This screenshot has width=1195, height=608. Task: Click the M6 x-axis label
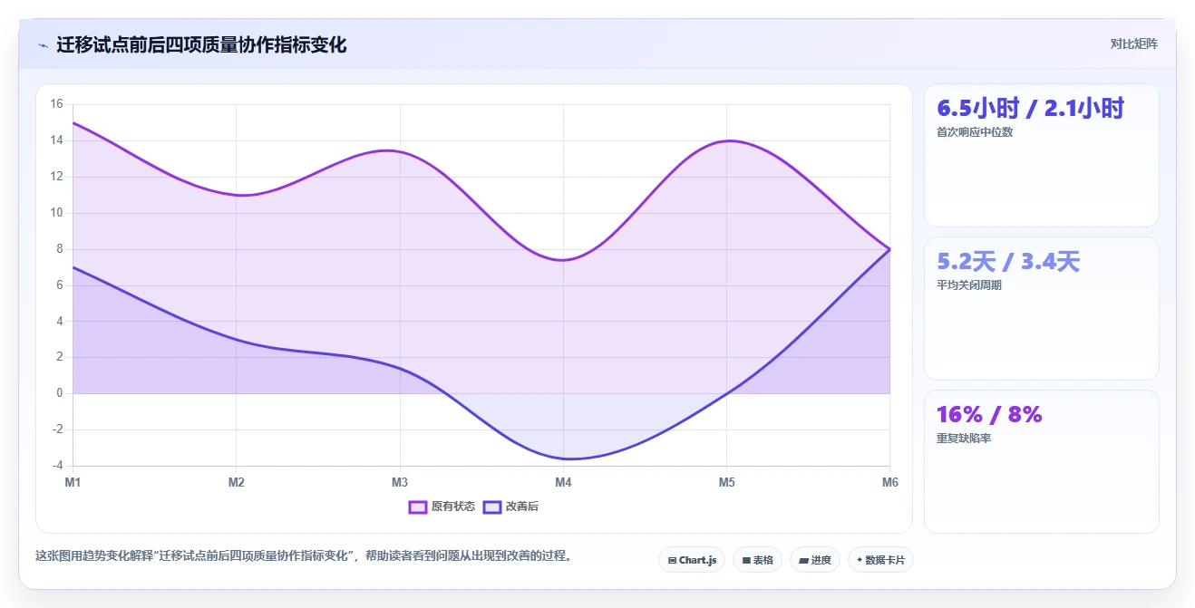pyautogui.click(x=890, y=482)
